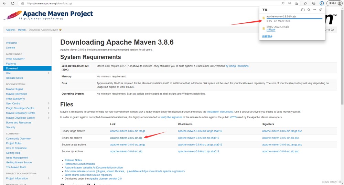Click the apache-maven-3.8.6-bin.zip download progress bar

pos(294,19)
